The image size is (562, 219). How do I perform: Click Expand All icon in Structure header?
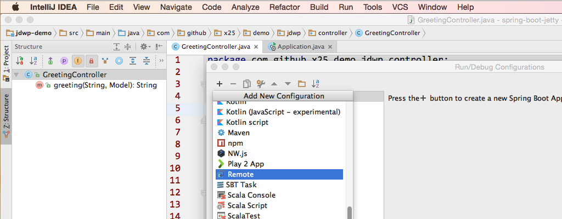(116, 47)
